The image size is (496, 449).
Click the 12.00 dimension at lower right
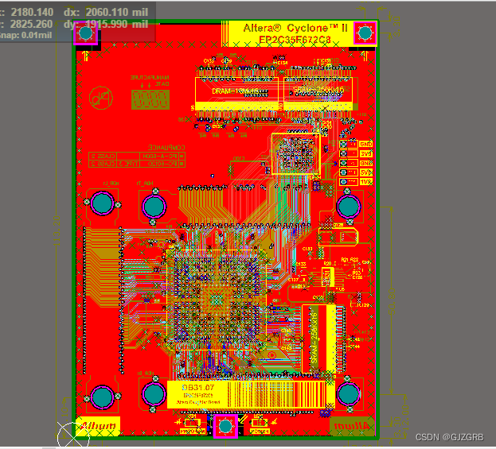[405, 419]
